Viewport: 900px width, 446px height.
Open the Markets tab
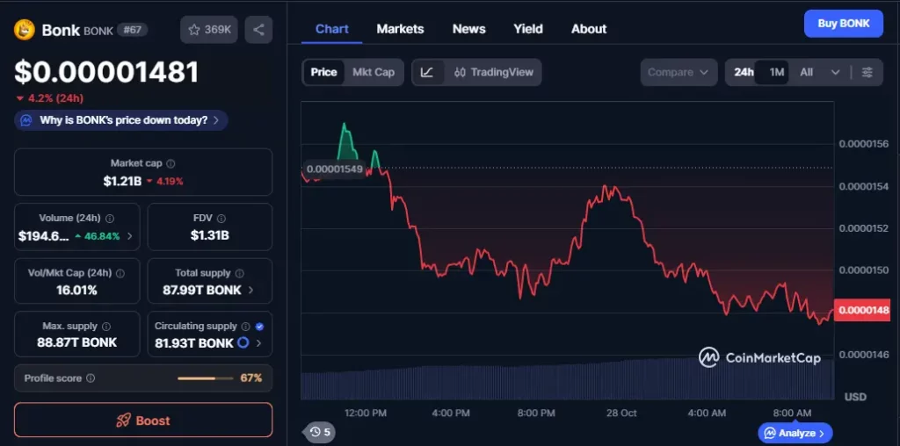tap(400, 29)
